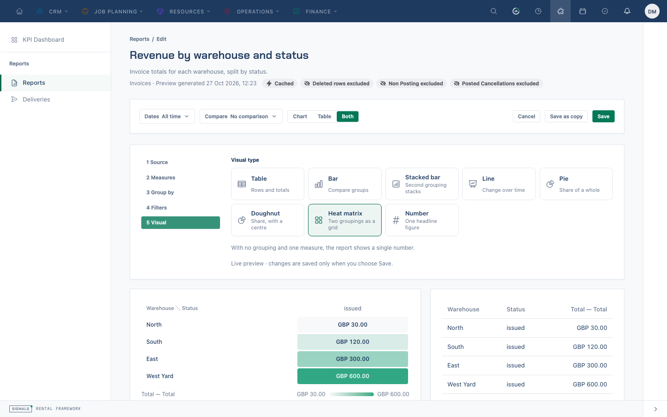
Task: Open the search magnifier in the top bar
Action: (494, 11)
